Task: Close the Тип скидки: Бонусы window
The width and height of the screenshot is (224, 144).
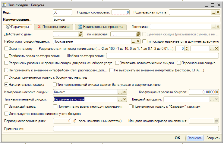Action: point(219,5)
